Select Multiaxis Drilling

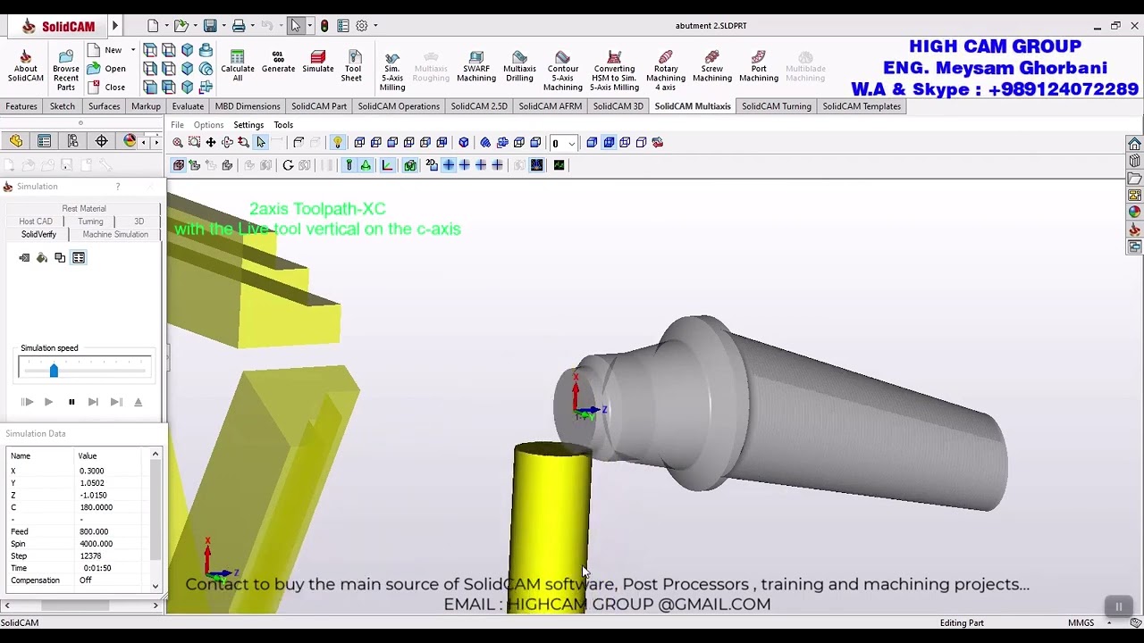point(519,67)
